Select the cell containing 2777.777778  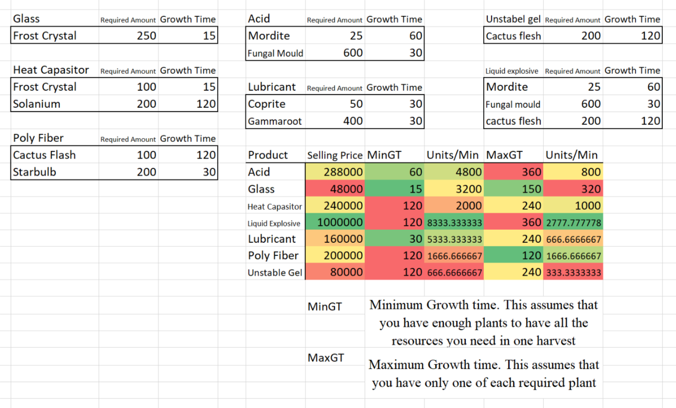[573, 222]
